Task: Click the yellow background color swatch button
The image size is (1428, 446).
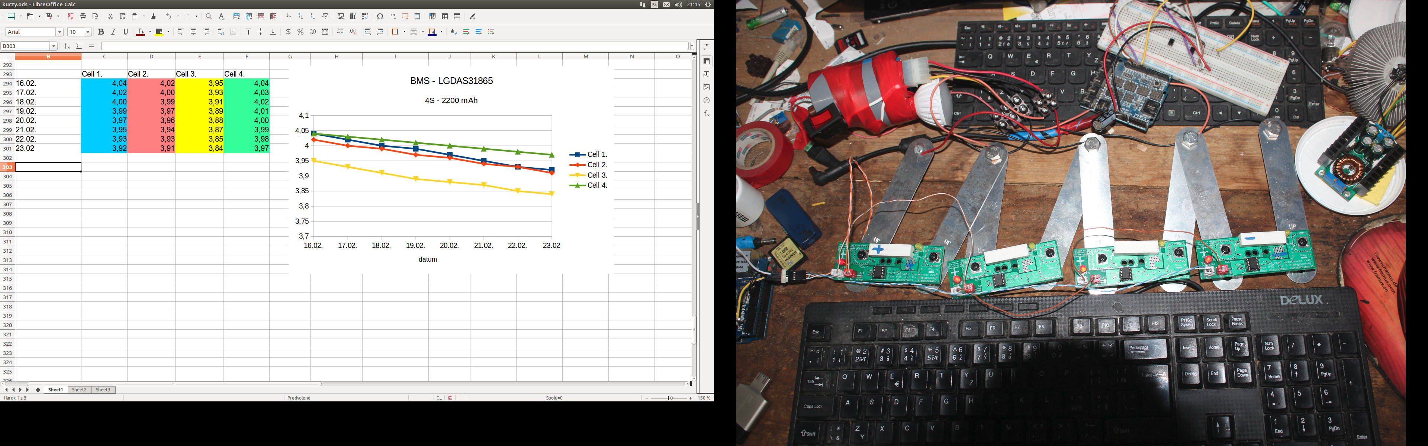Action: pos(160,32)
